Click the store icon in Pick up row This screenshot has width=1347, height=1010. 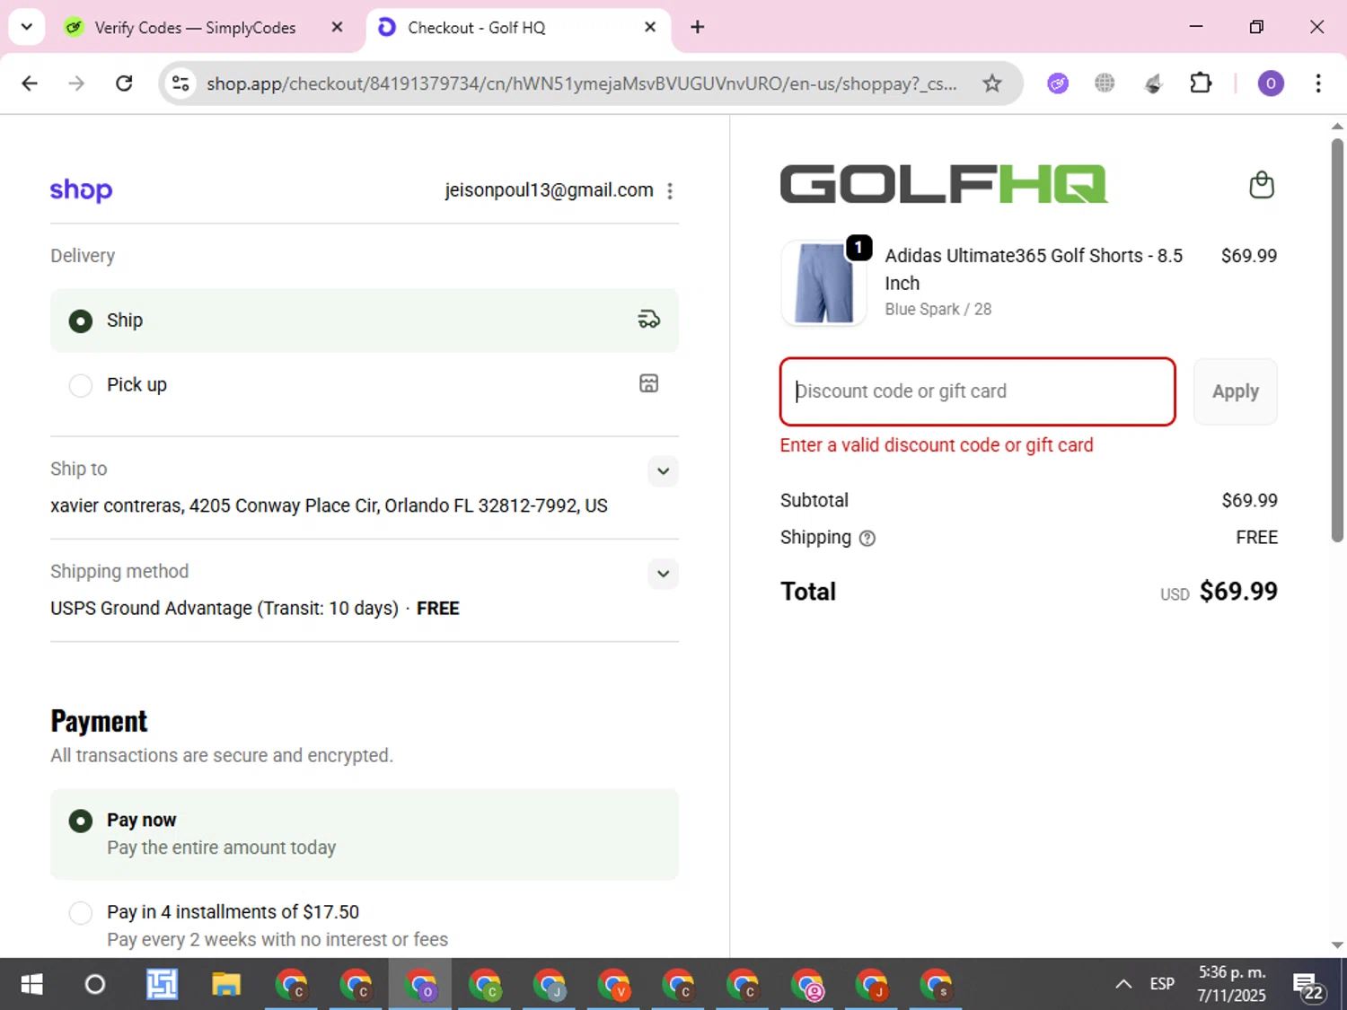click(x=648, y=384)
